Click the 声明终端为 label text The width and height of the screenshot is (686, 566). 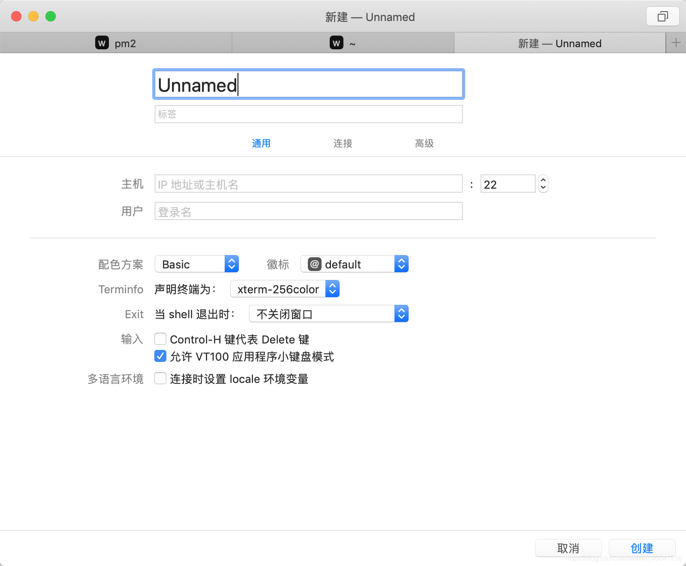[x=185, y=289]
